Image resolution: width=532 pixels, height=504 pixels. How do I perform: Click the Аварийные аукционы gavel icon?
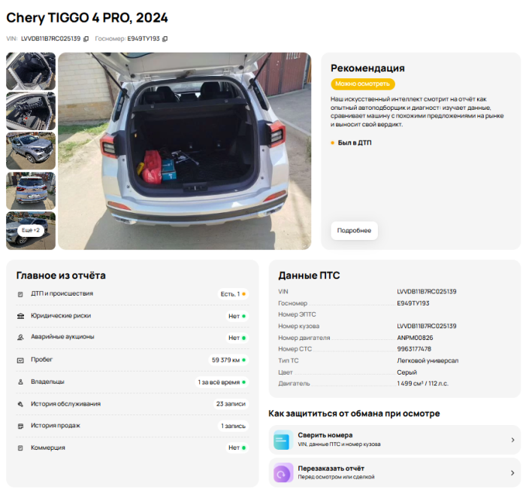20,337
